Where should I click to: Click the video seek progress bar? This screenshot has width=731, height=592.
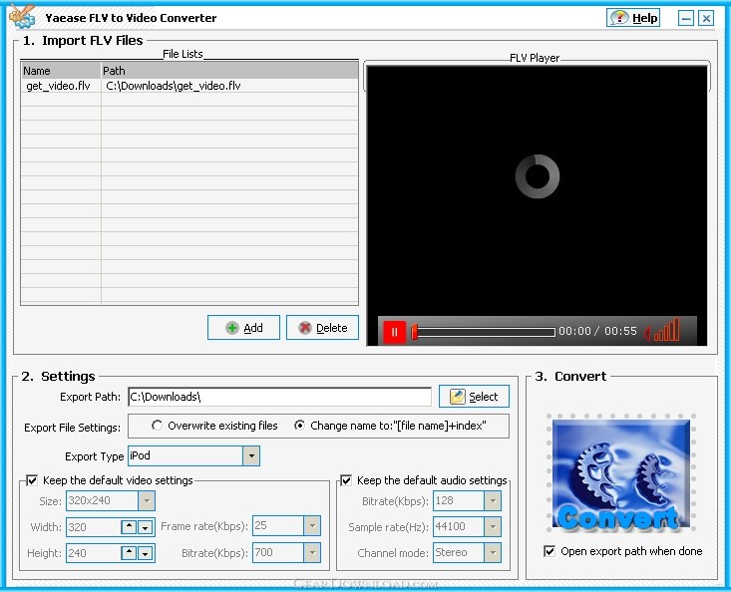(x=485, y=332)
